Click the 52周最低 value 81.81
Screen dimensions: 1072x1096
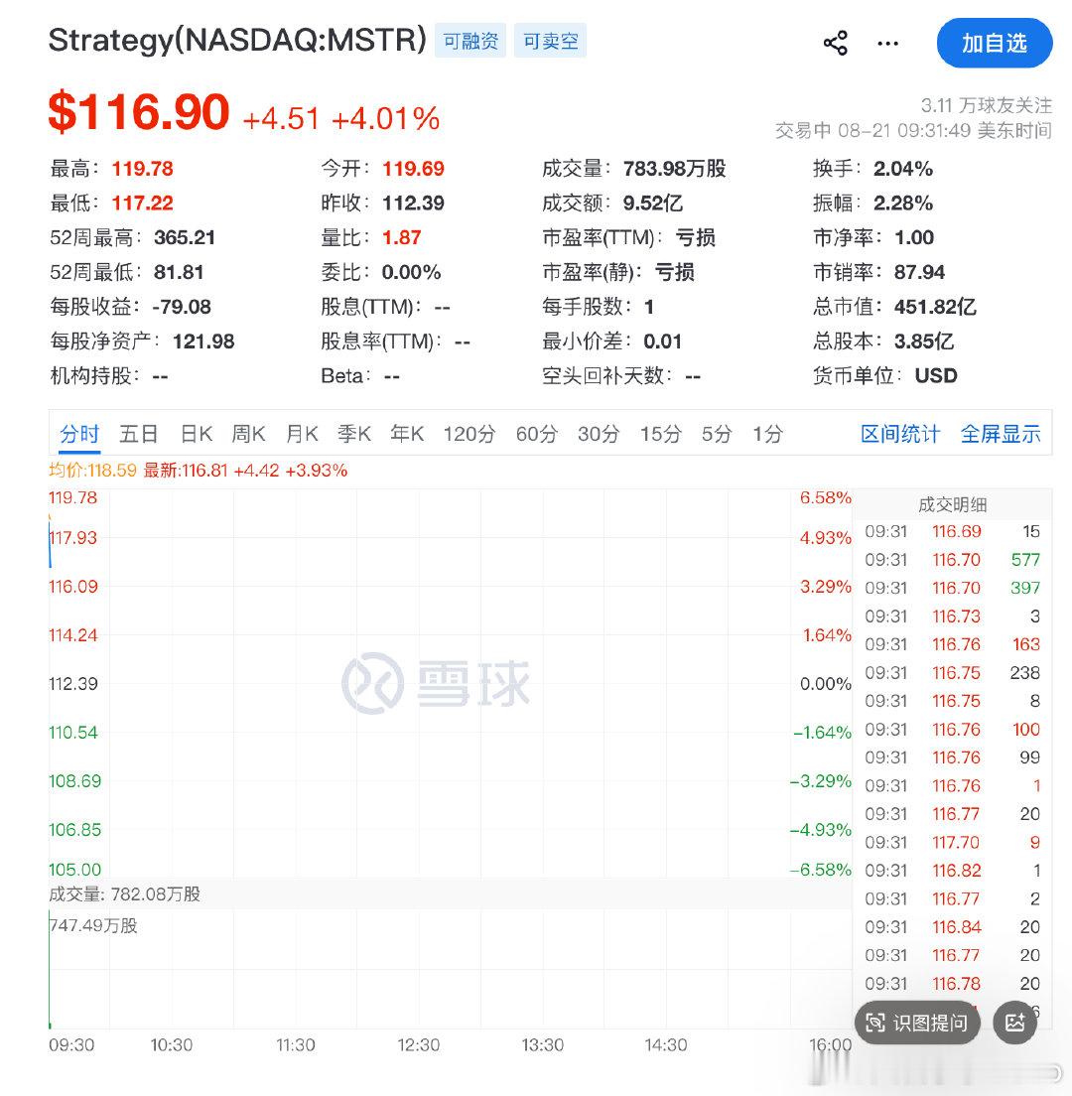[179, 272]
